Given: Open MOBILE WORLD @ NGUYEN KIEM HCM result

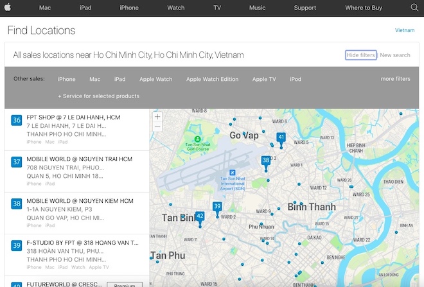Looking at the screenshot, I should 77,213.
